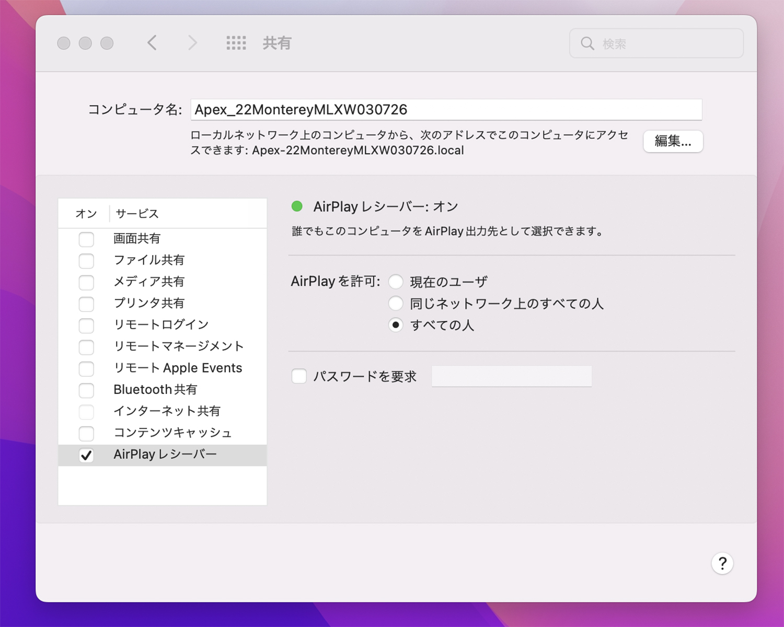Image resolution: width=784 pixels, height=627 pixels.
Task: Enable ファイル共有 checkbox
Action: (x=86, y=261)
